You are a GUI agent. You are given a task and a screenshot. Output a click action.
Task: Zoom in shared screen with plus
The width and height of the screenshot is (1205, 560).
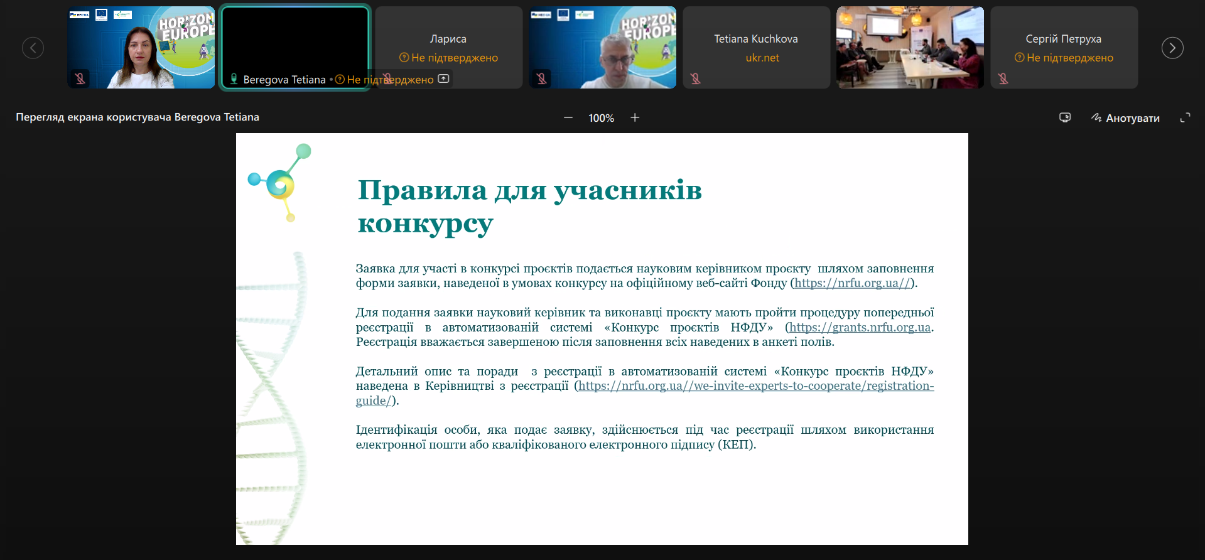(x=635, y=117)
